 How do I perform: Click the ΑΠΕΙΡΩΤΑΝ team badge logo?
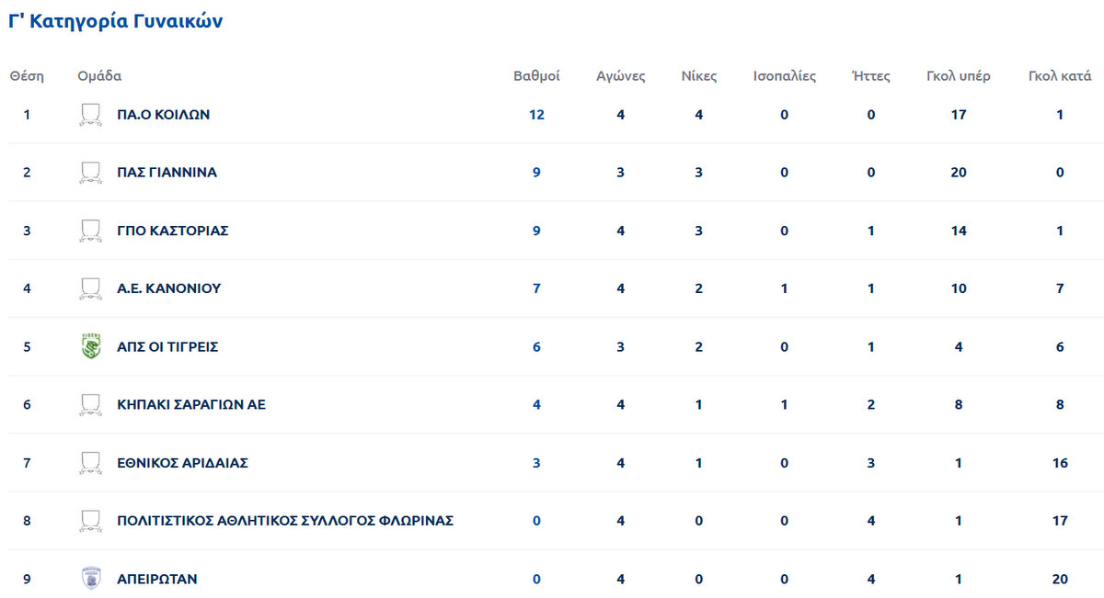pos(90,580)
